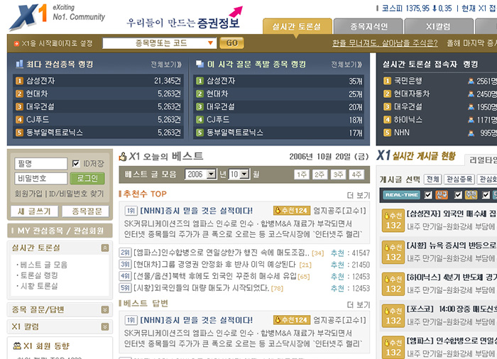Toggle the checkbox after the 추천 tag
The width and height of the screenshot is (497, 359).
pos(486,195)
